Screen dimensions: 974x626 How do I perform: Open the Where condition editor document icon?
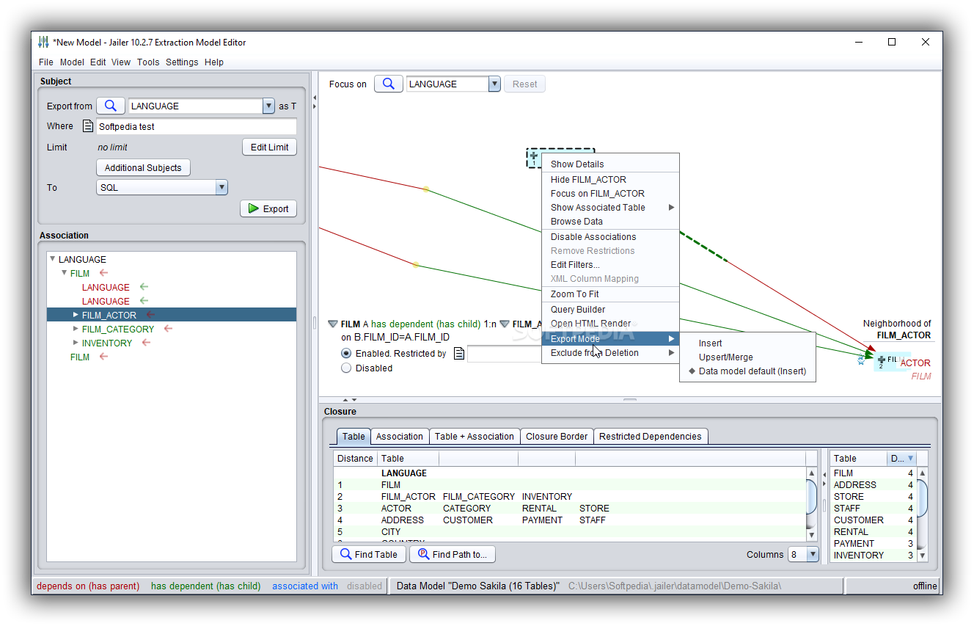tap(88, 126)
